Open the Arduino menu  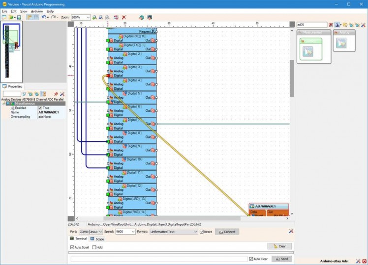(37, 11)
